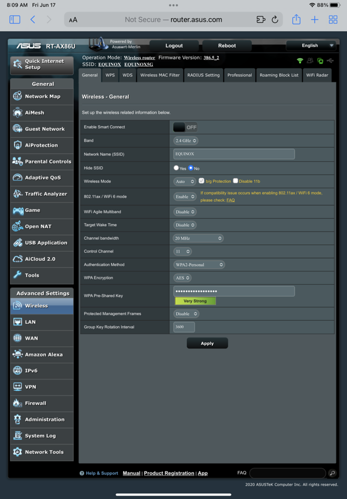Launch Quick Internet Setup
Screen dimensions: 347x499
[x=42, y=64]
